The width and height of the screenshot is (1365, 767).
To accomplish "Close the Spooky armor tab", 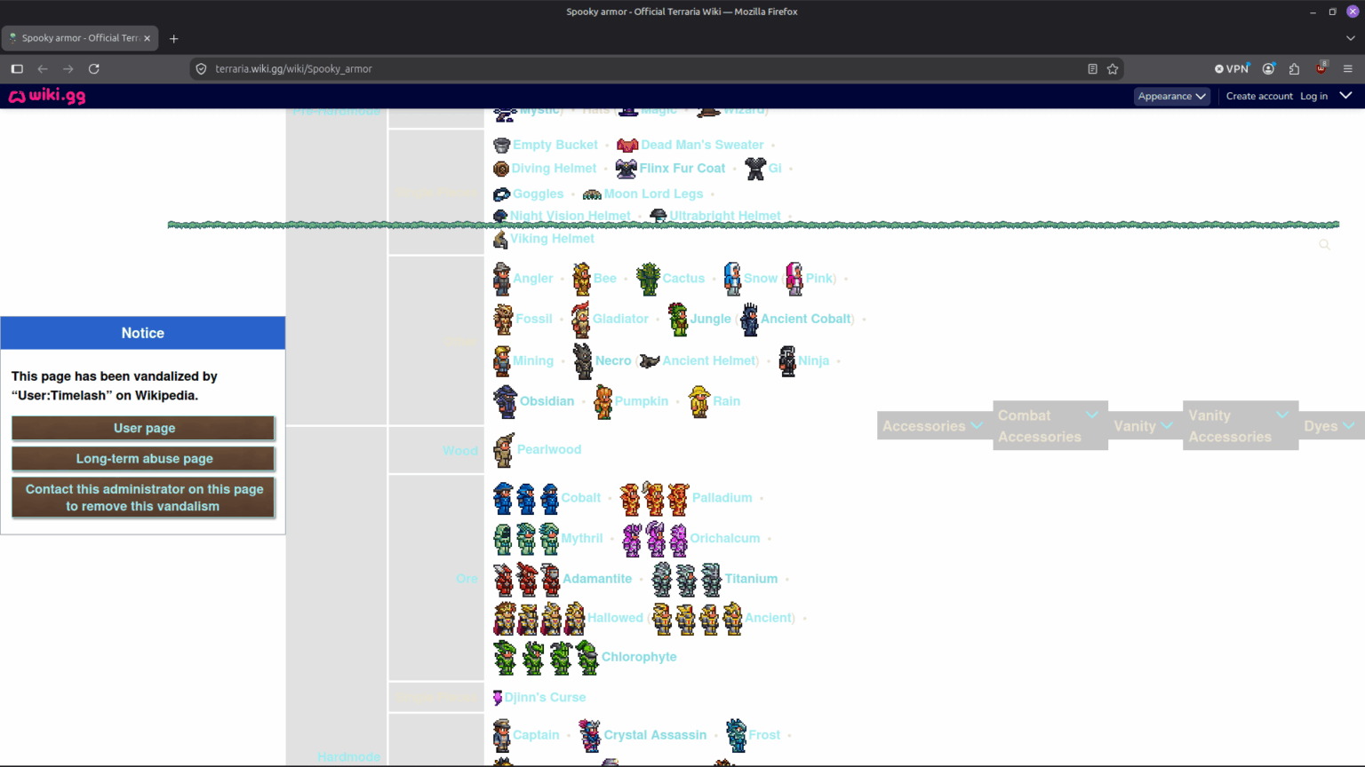I will [148, 38].
